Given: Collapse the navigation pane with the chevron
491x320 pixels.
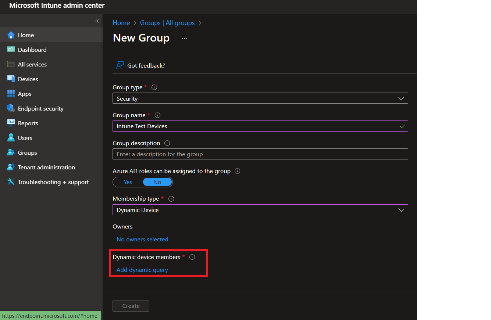Looking at the screenshot, I should tap(97, 21).
